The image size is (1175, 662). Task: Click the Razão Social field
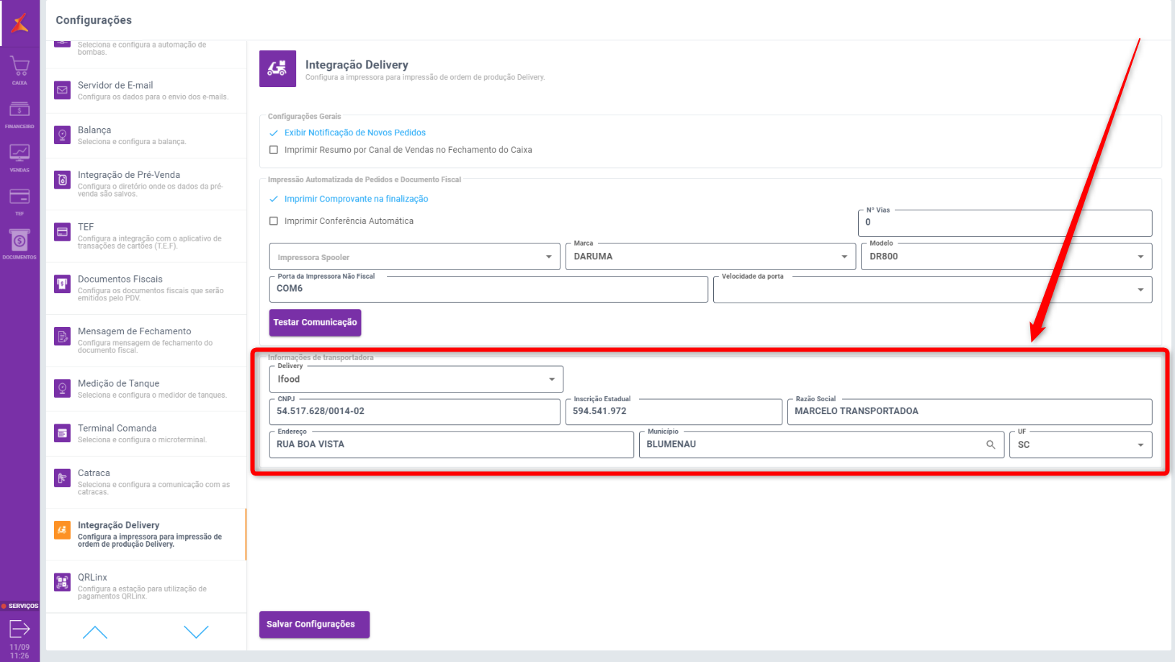point(970,412)
